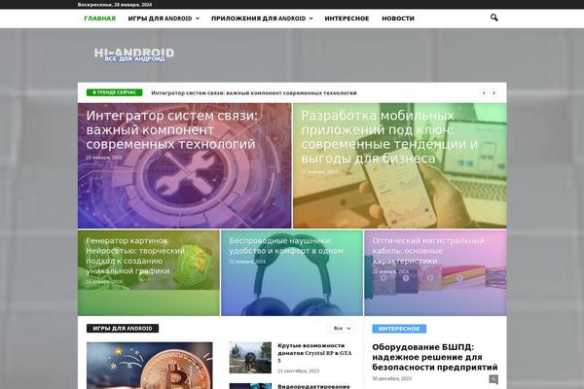Viewport: 584px width, 389px height.
Task: Click blue ИНТЕРЕСНОЕ section badge
Action: (399, 329)
